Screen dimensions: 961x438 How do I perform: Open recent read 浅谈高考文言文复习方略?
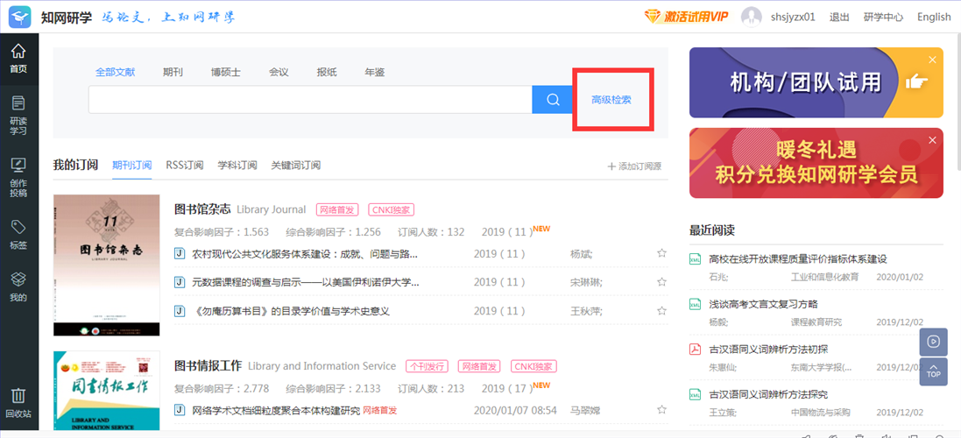pos(764,305)
